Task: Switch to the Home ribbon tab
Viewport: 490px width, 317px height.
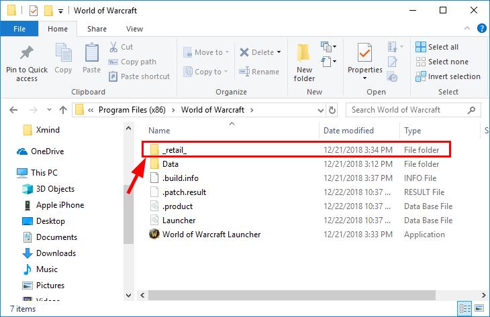Action: tap(58, 29)
